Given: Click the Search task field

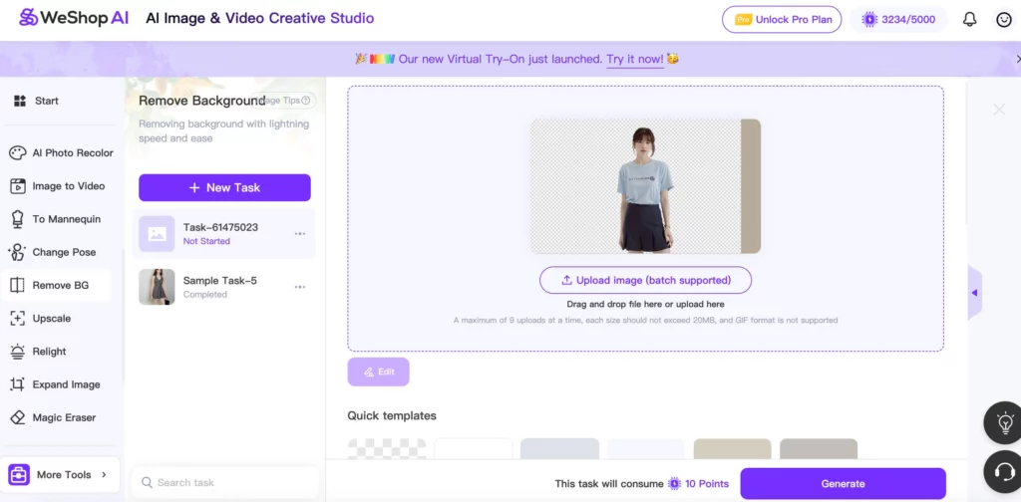Looking at the screenshot, I should (224, 482).
